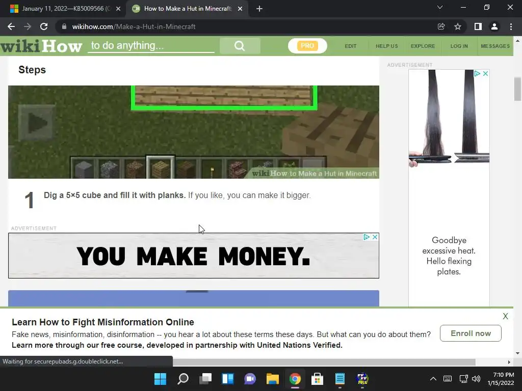The image size is (522, 391).
Task: Click the wikiHow search field
Action: [151, 45]
